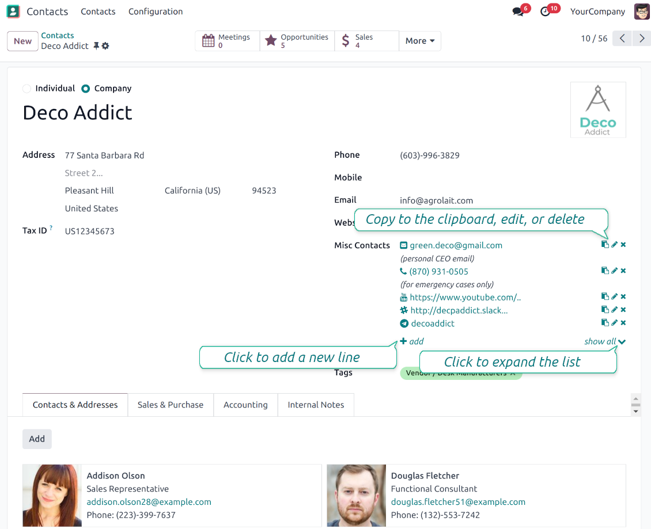
Task: Open the chat messages icon with 6 badge
Action: 518,11
